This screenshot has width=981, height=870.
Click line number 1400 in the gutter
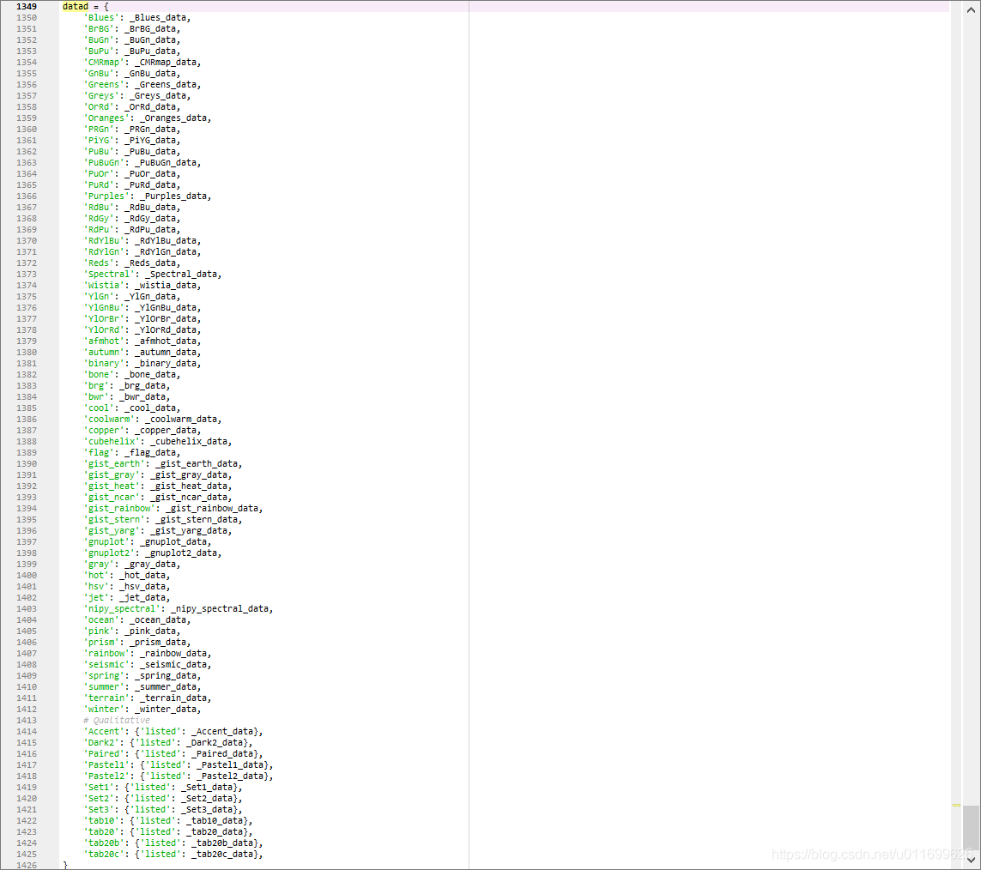click(26, 575)
